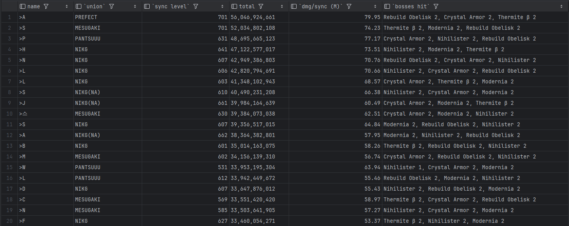
Task: Click the sync level cell 569
Action: coord(185,200)
